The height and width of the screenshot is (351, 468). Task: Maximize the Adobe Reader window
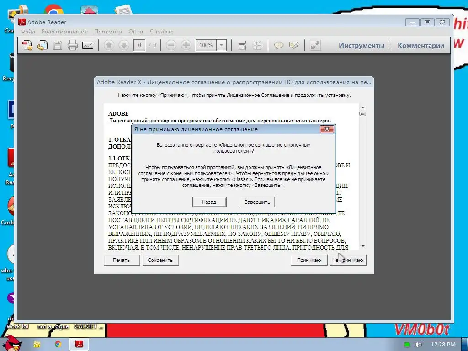[x=427, y=22]
